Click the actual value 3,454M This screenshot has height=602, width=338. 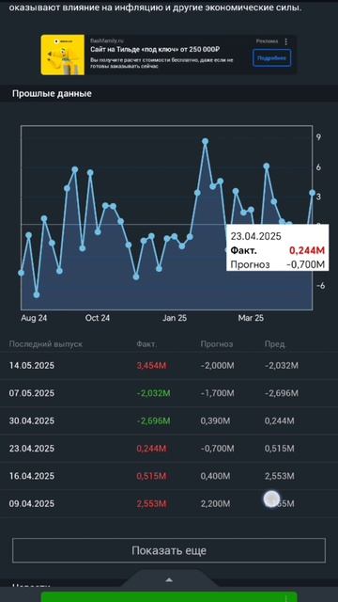click(x=152, y=366)
